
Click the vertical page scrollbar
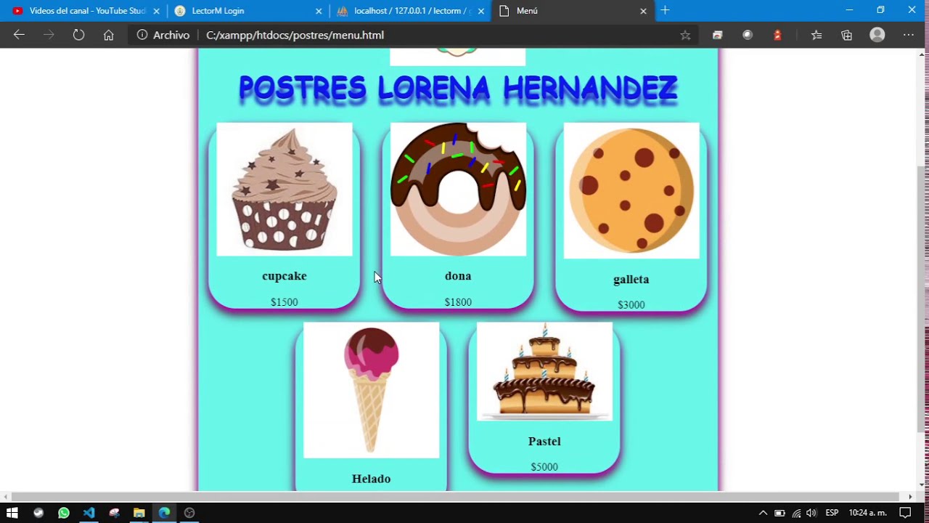922,298
